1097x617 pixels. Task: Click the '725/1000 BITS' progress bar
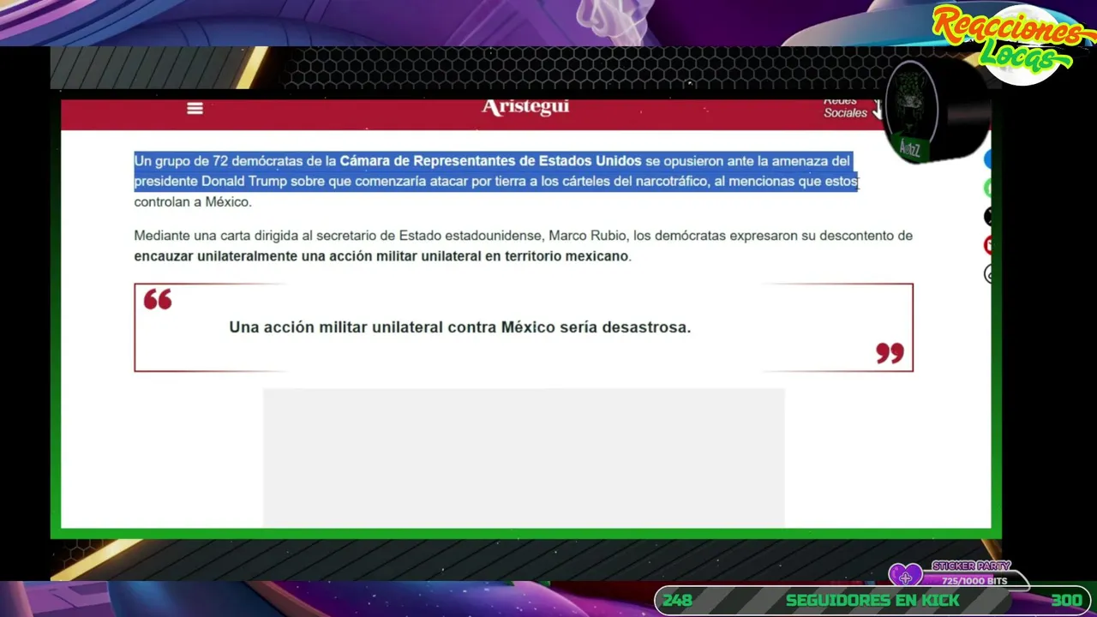[x=974, y=581]
